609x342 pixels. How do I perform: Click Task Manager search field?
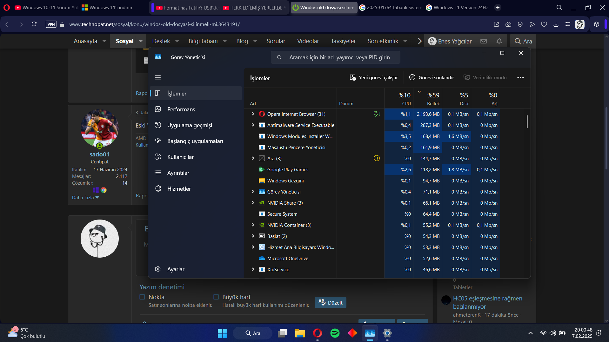pos(336,57)
